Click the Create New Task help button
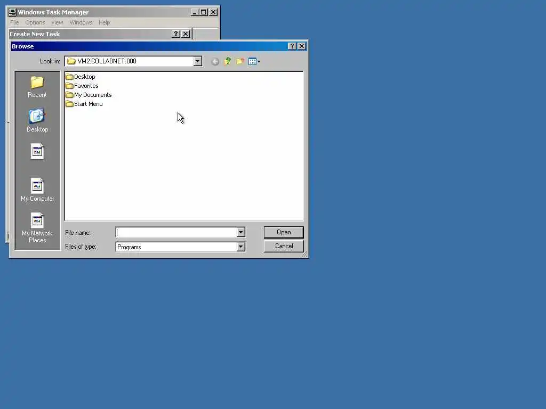Viewport: 546px width, 409px height. point(176,34)
